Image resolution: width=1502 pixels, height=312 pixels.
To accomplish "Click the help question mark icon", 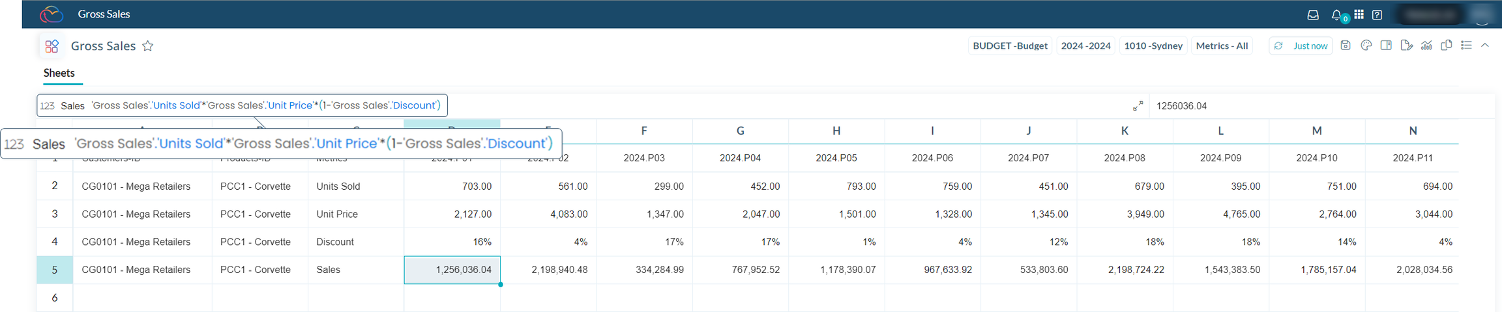I will (1377, 15).
